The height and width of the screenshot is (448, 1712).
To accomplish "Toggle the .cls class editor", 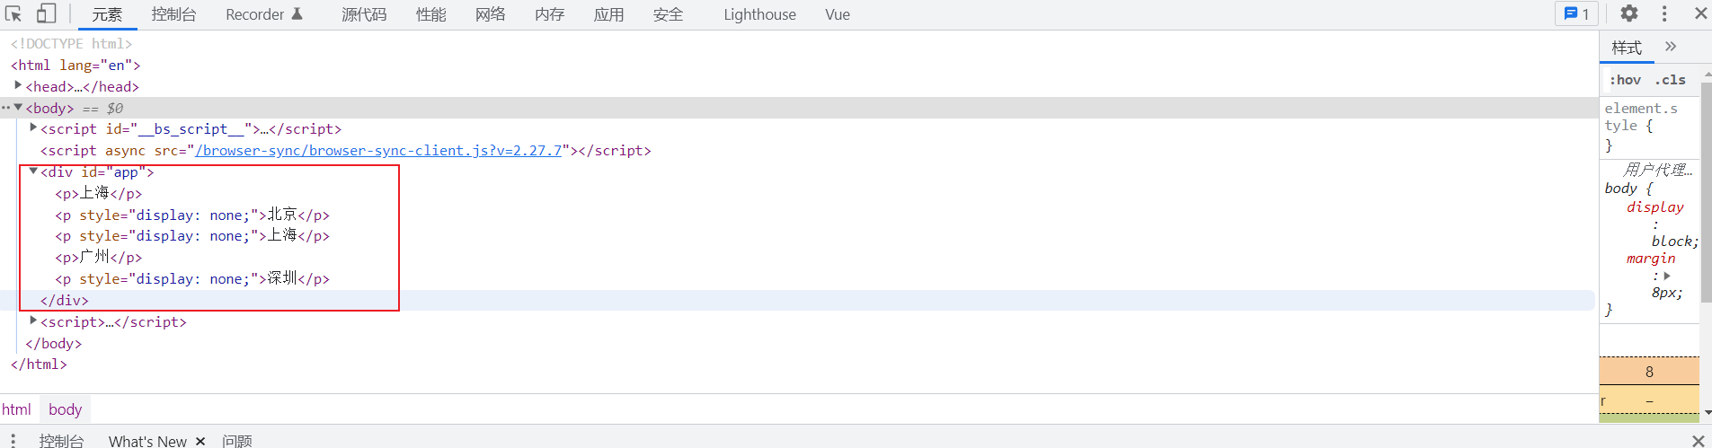I will point(1671,80).
